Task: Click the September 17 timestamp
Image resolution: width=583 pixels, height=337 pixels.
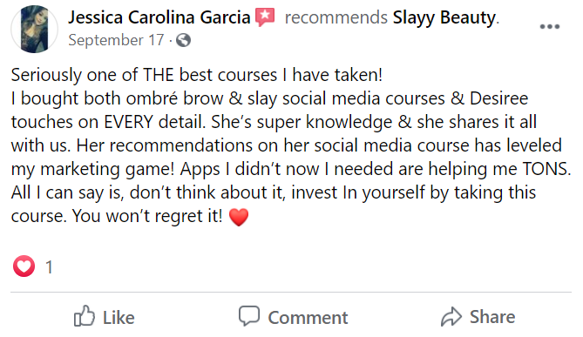Action: tap(116, 40)
